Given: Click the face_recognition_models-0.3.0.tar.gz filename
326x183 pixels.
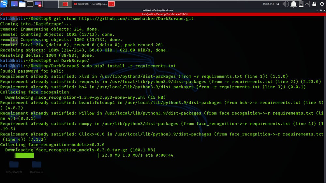Looking at the screenshot, I should [x=82, y=150].
